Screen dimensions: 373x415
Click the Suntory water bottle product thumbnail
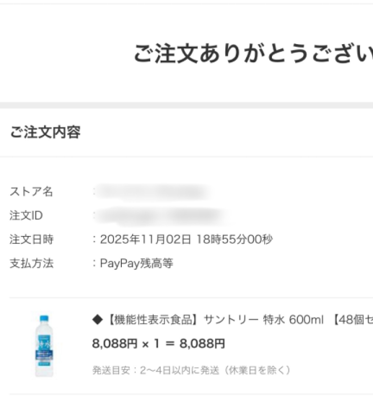coord(44,345)
